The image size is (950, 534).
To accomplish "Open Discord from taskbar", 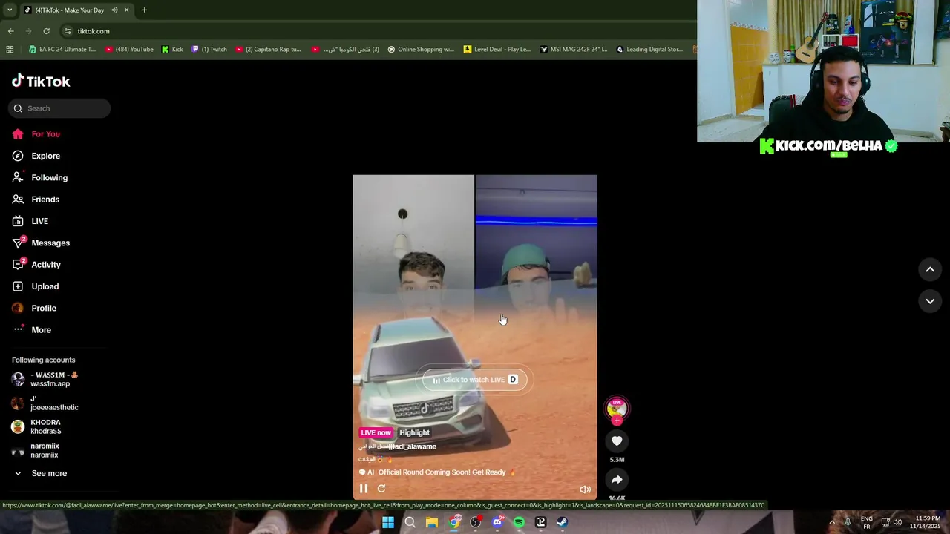I will [x=497, y=522].
